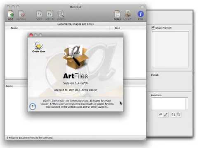
Task: Click the Remove toolbar icon
Action: tap(21, 15)
